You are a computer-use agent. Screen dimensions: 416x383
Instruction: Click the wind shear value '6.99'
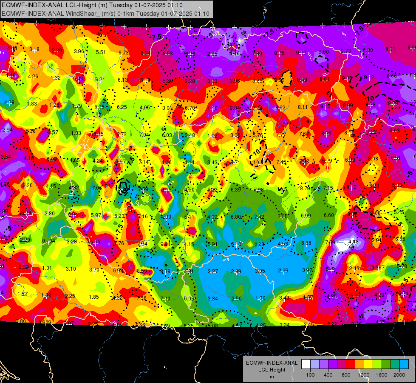coord(306,216)
